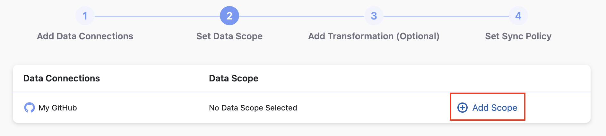
Task: Click the plus circle icon beside Add Scope
Action: pos(462,108)
